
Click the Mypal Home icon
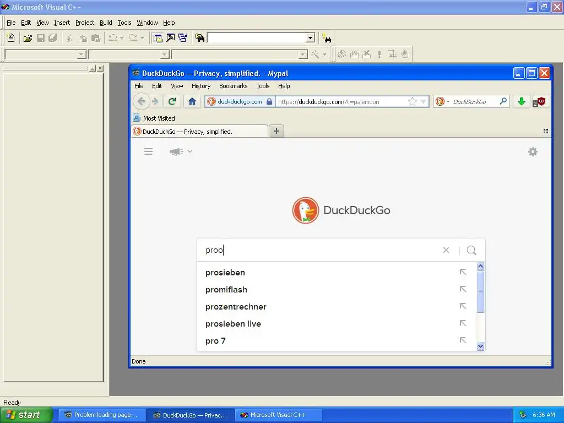[x=192, y=101]
